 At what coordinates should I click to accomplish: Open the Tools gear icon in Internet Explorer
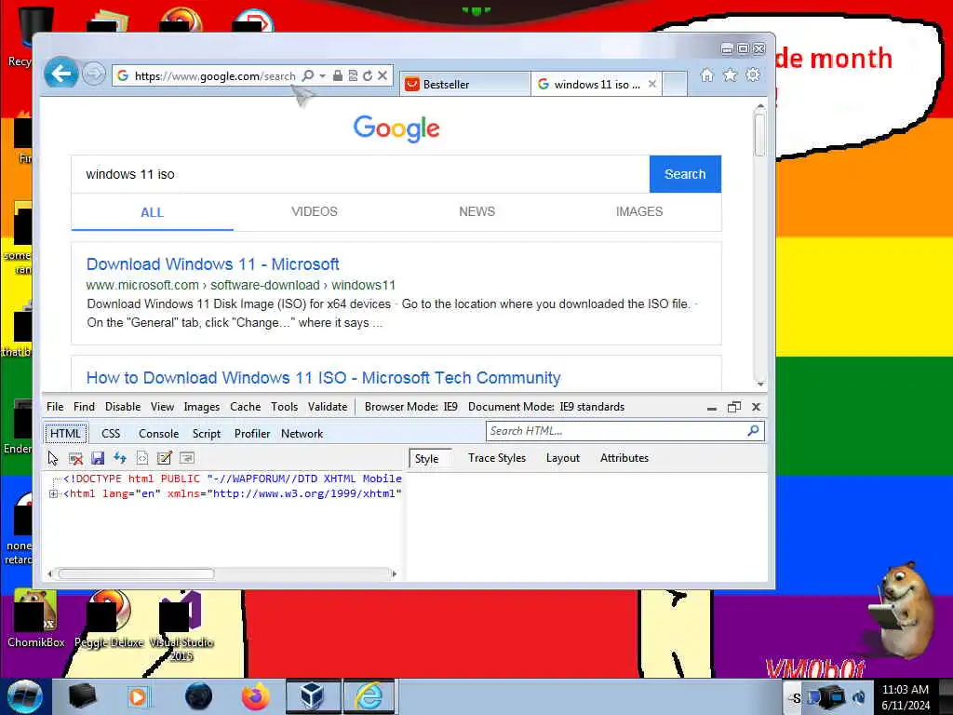pos(753,74)
